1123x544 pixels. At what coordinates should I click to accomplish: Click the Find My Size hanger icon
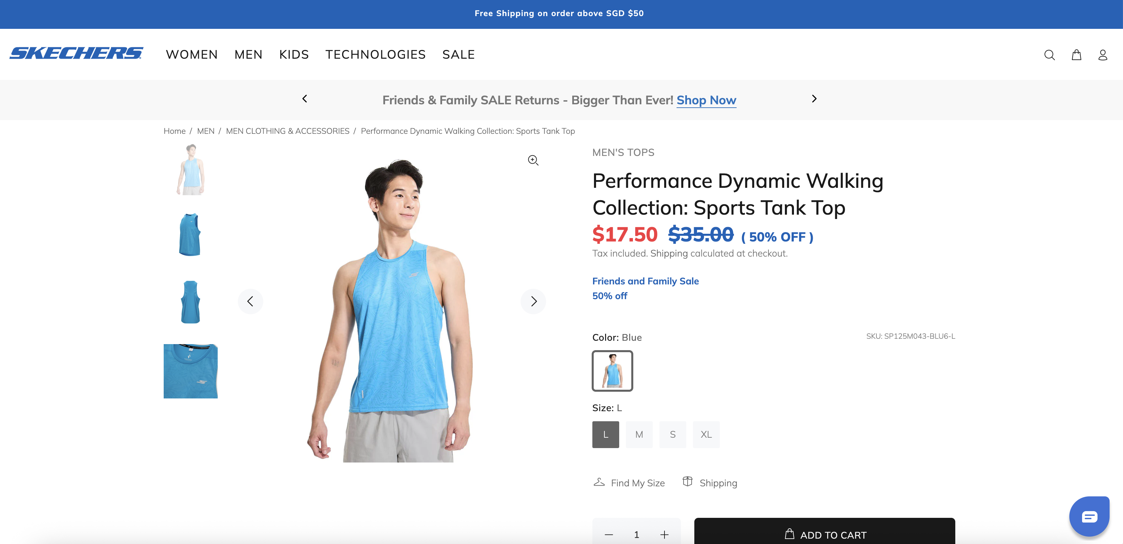(599, 482)
